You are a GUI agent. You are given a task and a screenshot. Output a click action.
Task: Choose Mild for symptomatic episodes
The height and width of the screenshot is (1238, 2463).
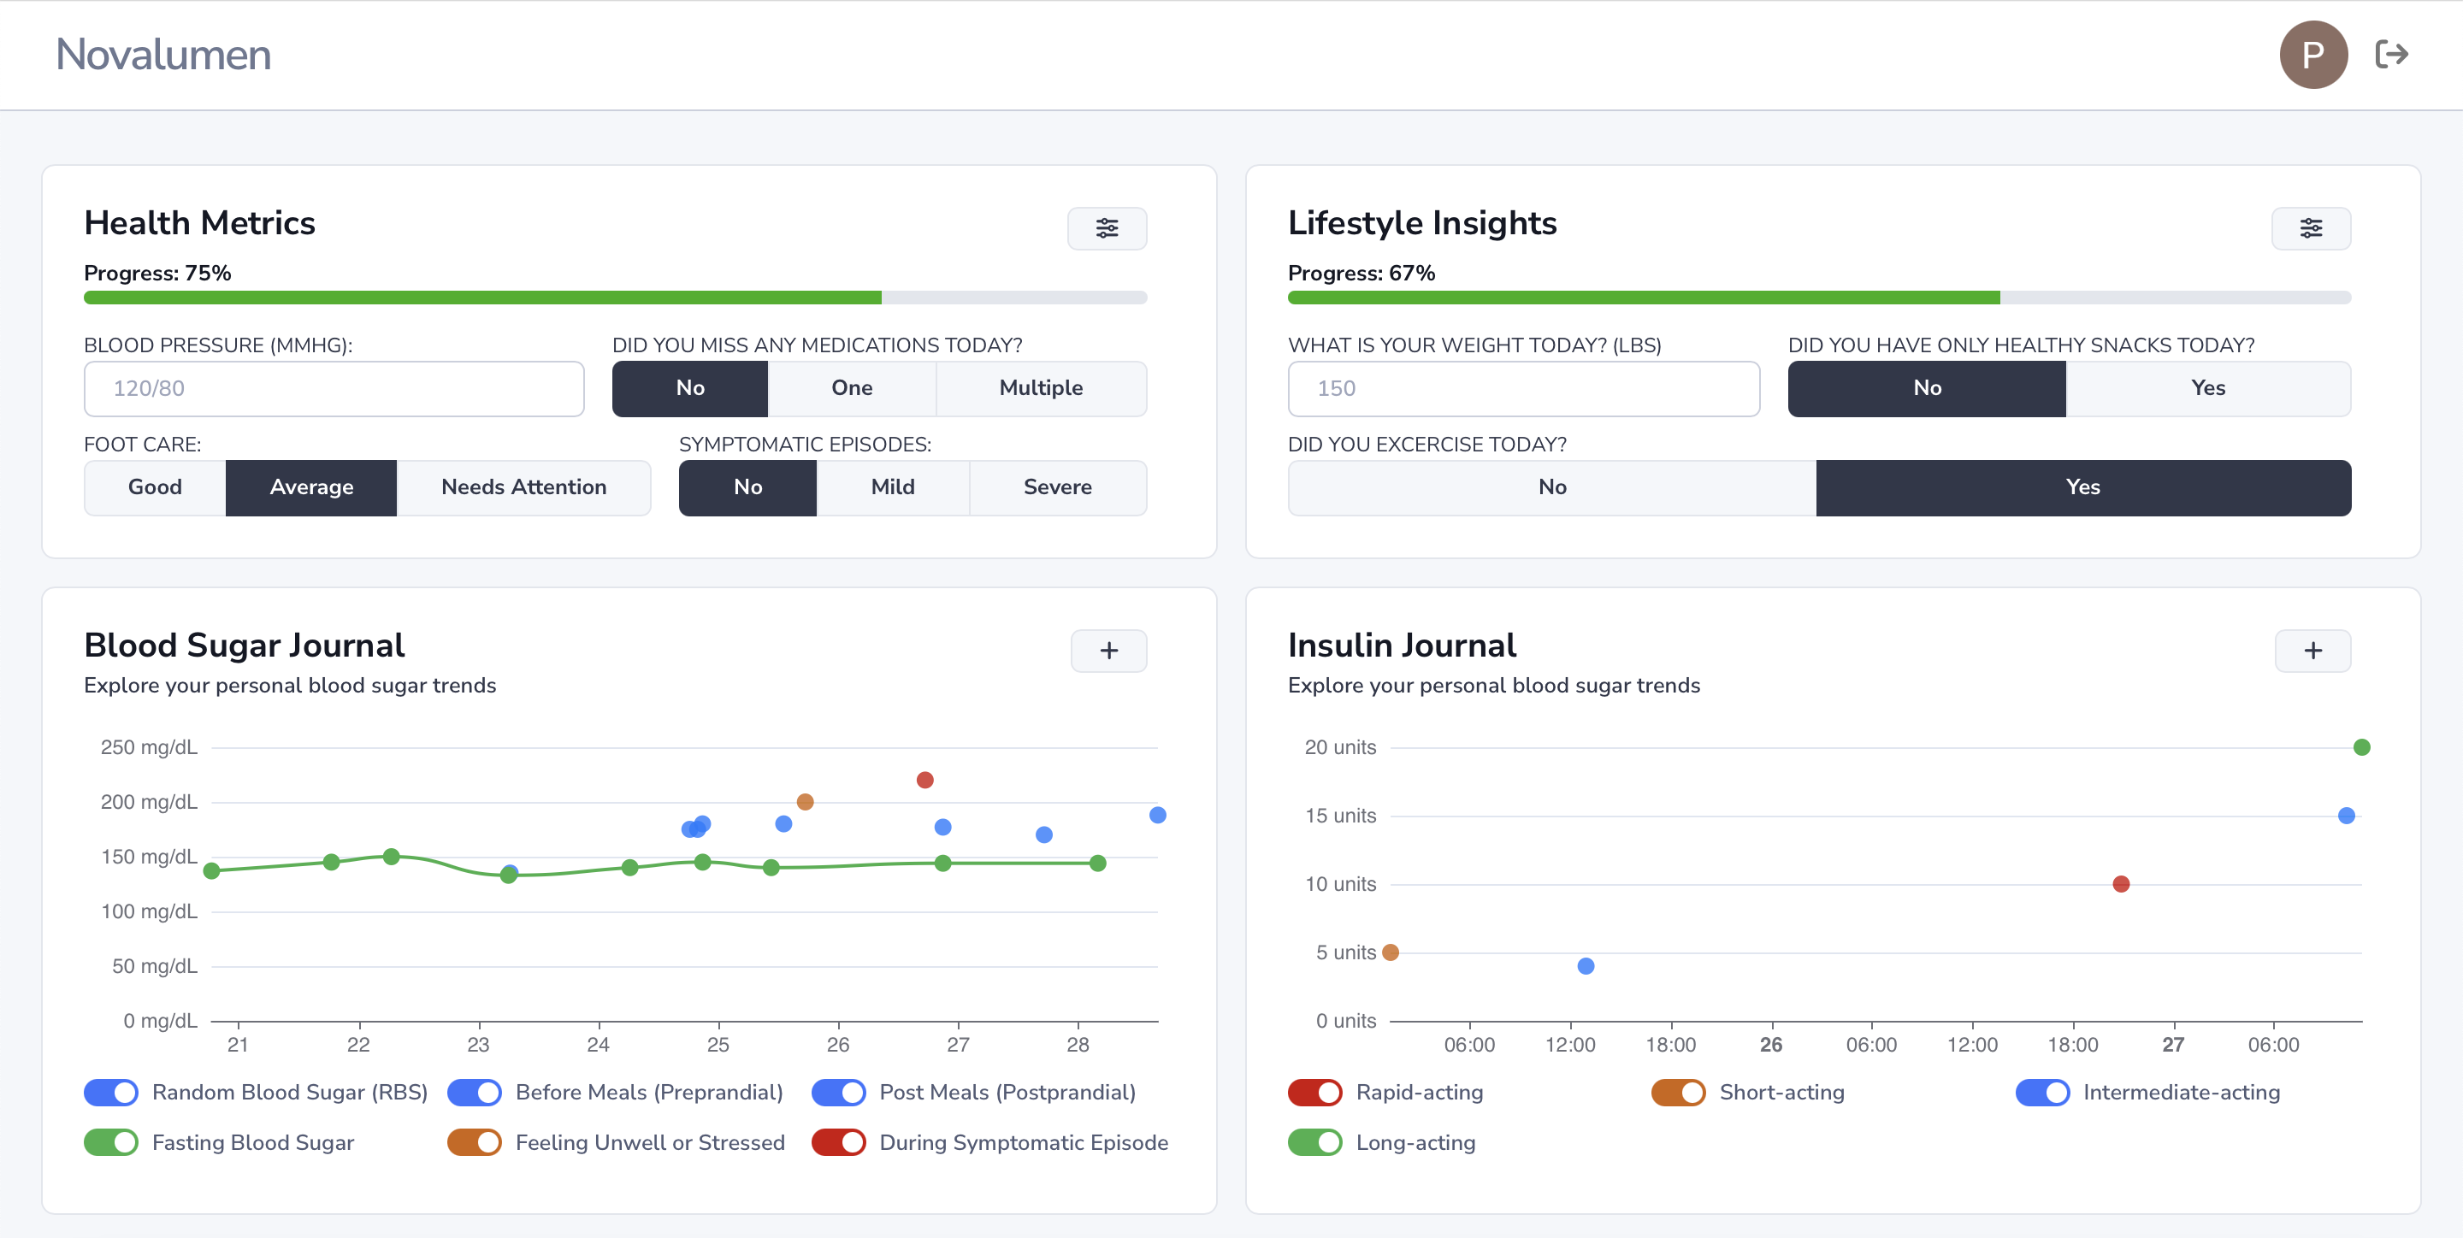[892, 487]
